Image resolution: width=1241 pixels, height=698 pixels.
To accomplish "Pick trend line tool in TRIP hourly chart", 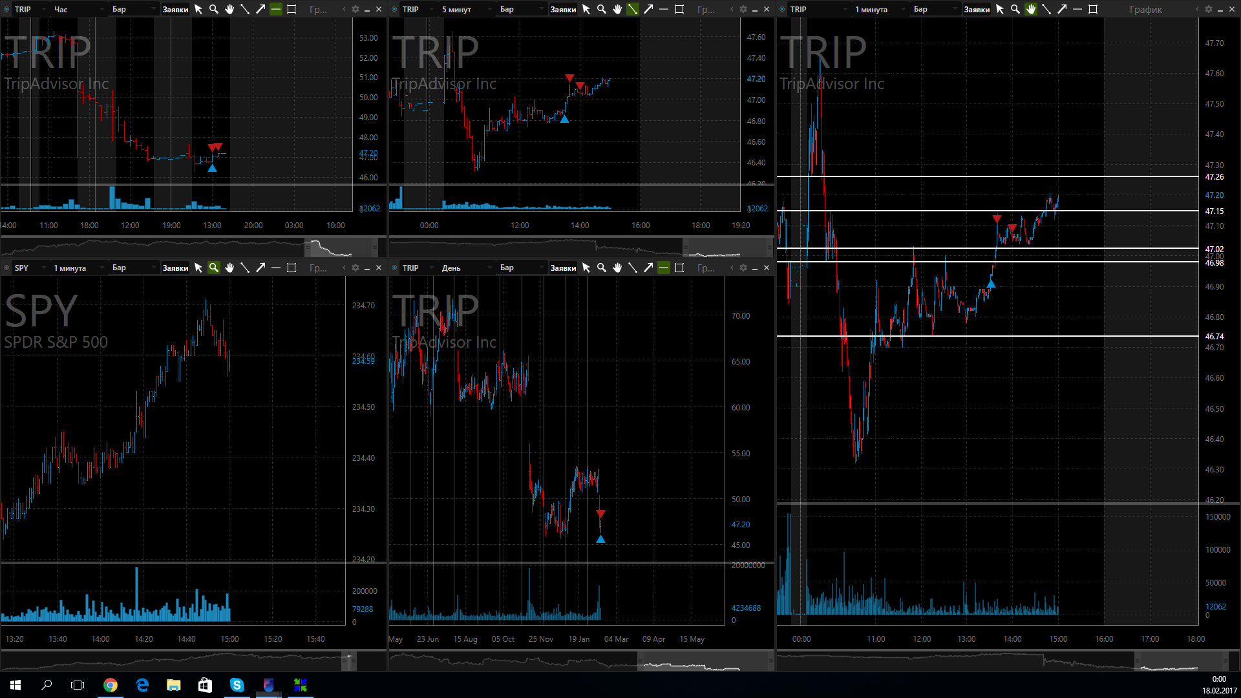I will point(245,9).
